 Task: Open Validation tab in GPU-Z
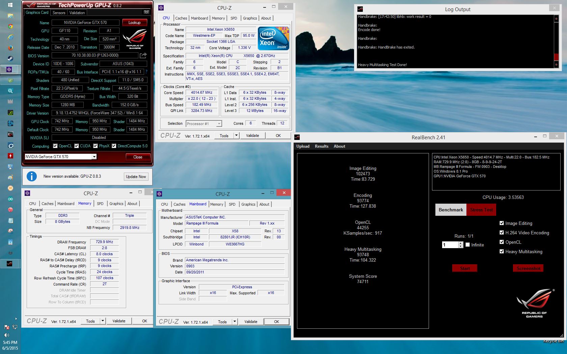point(77,12)
